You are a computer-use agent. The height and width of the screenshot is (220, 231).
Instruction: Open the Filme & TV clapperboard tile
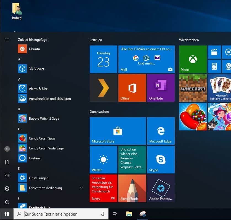pyautogui.click(x=214, y=52)
